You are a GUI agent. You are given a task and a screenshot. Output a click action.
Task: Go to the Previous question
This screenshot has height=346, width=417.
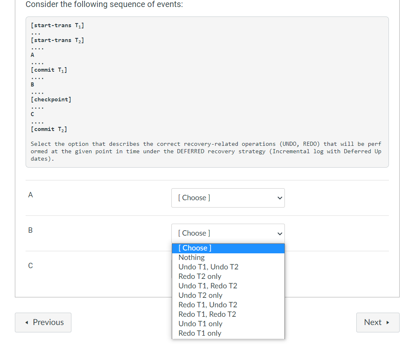[x=43, y=323]
